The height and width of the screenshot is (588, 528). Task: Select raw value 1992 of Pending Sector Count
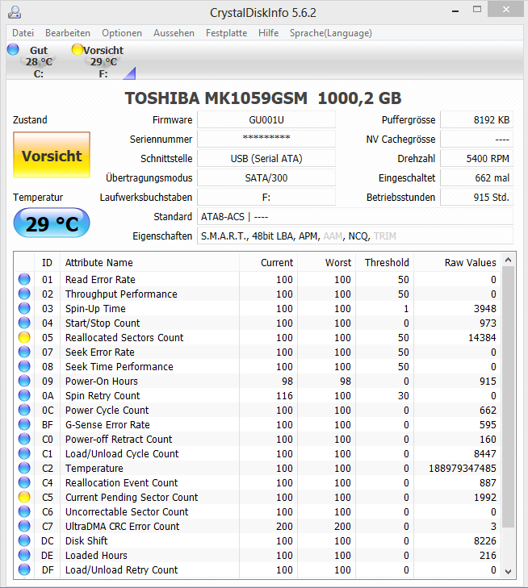(x=485, y=497)
